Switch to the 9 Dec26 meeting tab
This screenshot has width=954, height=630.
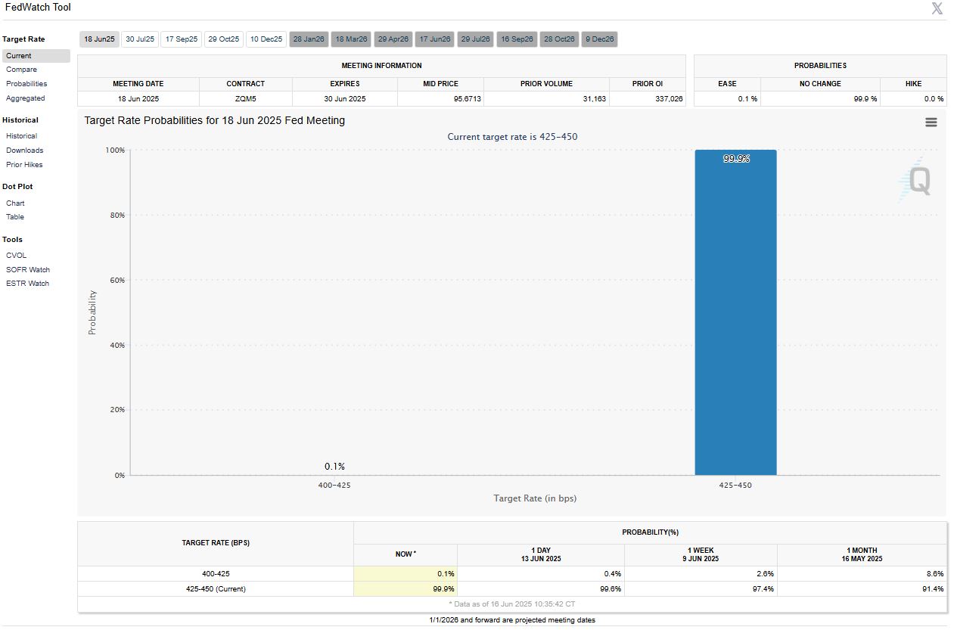point(600,39)
